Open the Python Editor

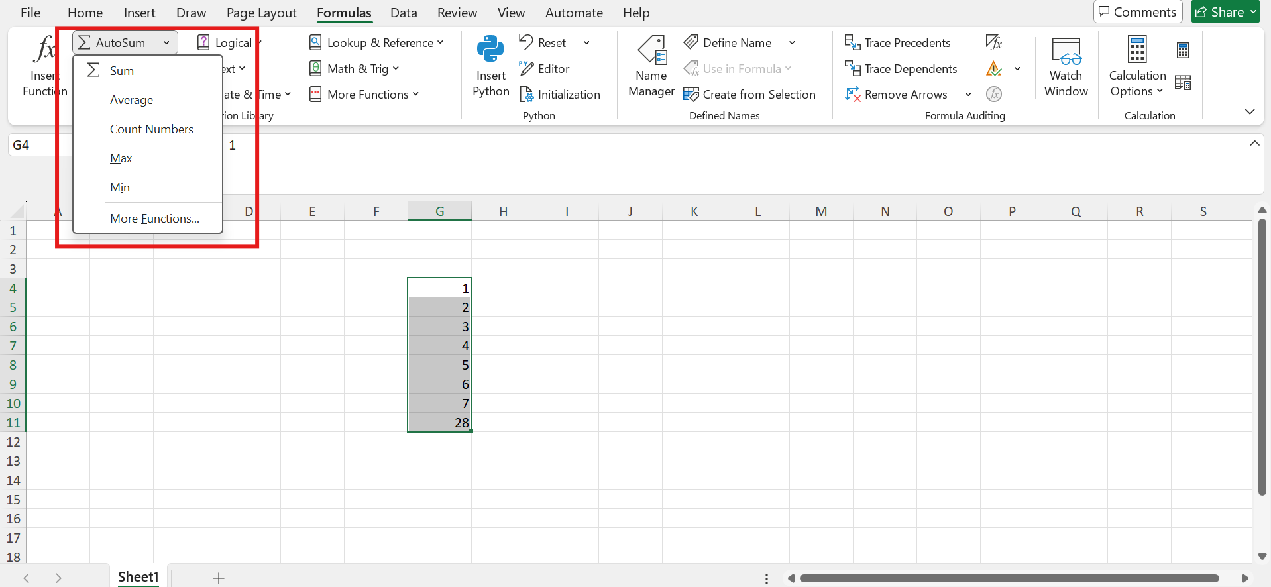click(x=545, y=69)
